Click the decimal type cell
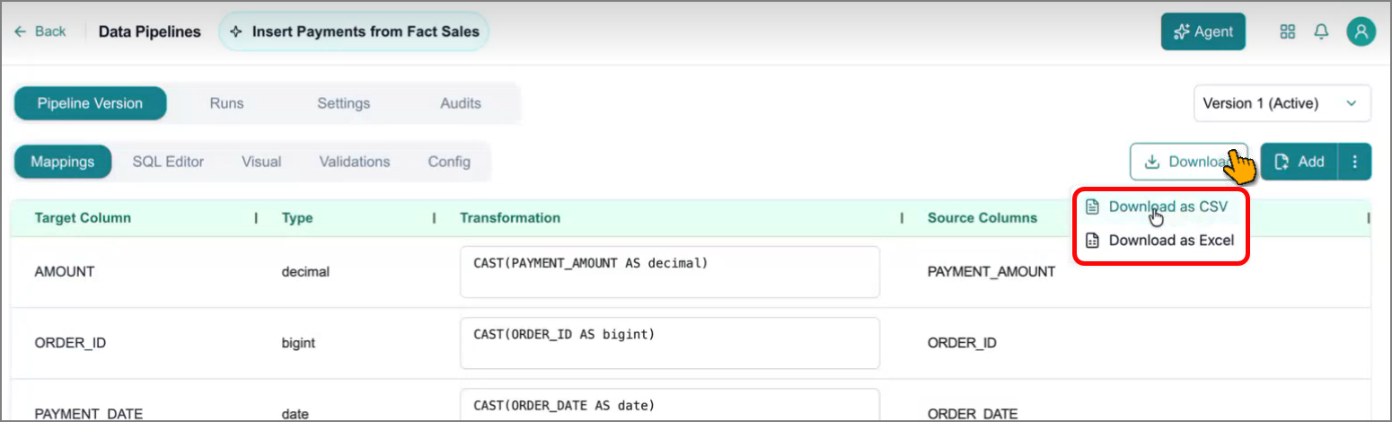1392x422 pixels. 305,272
